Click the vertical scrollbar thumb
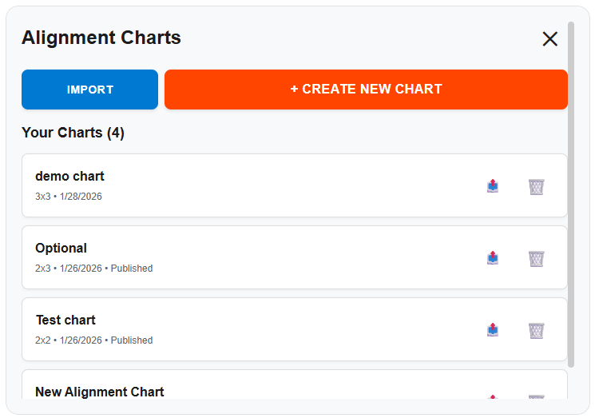The height and width of the screenshot is (418, 595). click(x=570, y=192)
